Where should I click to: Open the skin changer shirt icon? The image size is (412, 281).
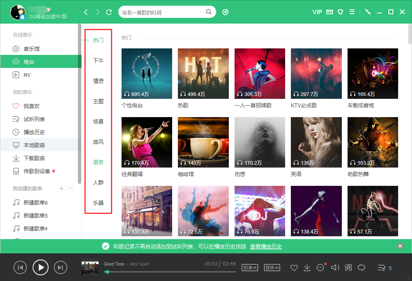pos(340,12)
